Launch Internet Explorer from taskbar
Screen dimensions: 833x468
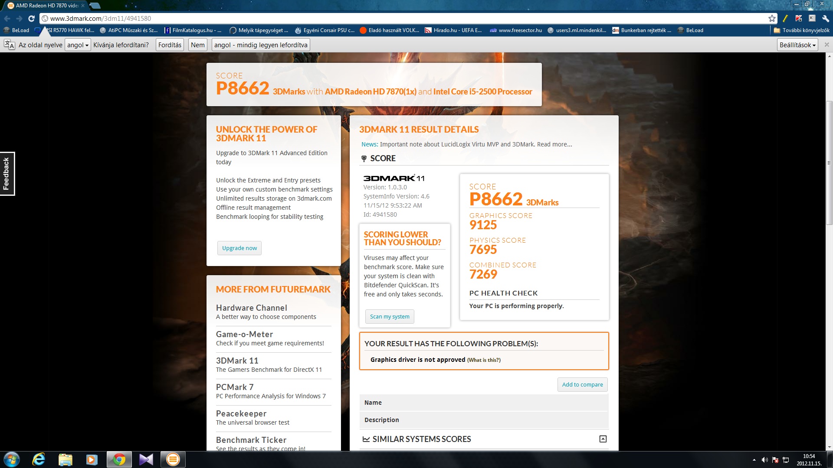[39, 459]
